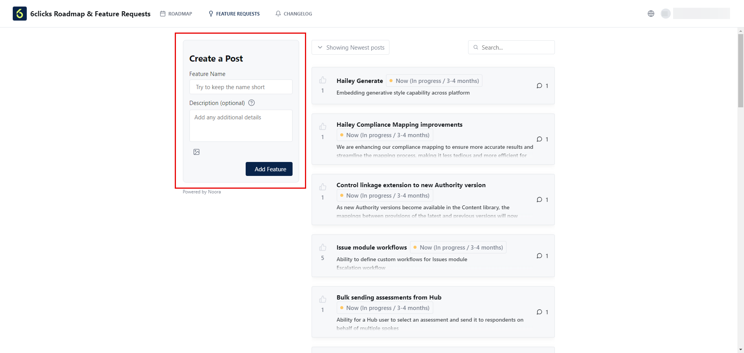Image resolution: width=744 pixels, height=353 pixels.
Task: Upvote the Hailey Generate post
Action: pyautogui.click(x=323, y=80)
